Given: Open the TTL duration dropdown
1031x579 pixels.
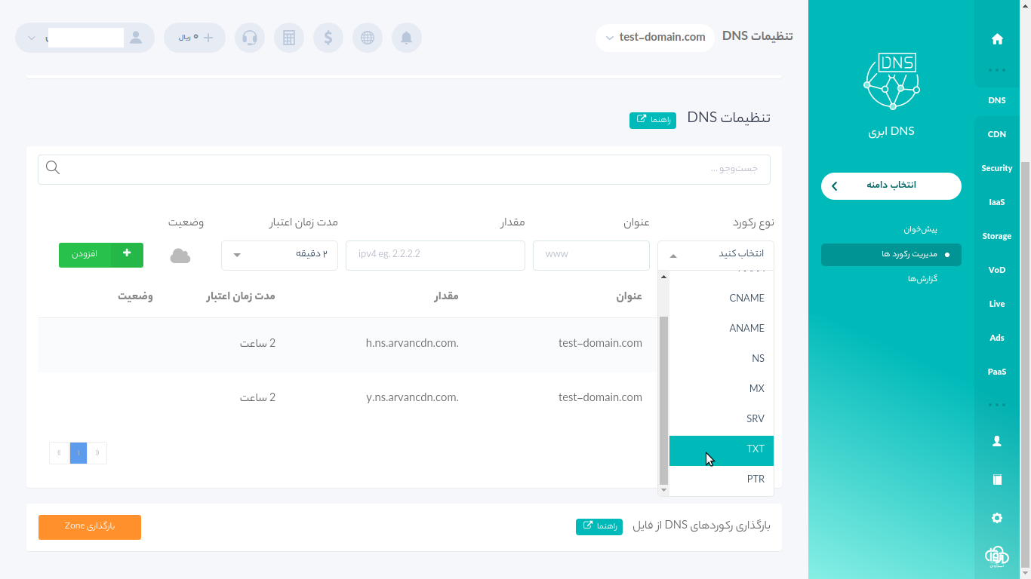Looking at the screenshot, I should tap(279, 255).
